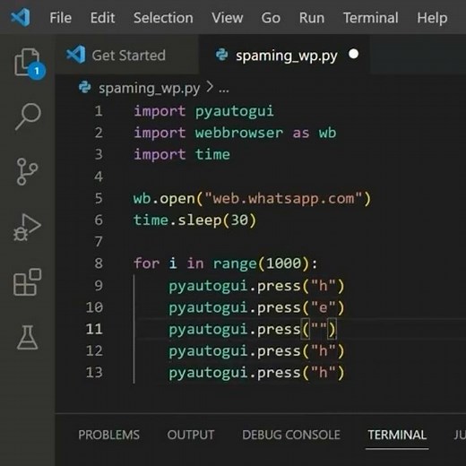Click 'range(1000)' in the for loop

[x=261, y=263]
